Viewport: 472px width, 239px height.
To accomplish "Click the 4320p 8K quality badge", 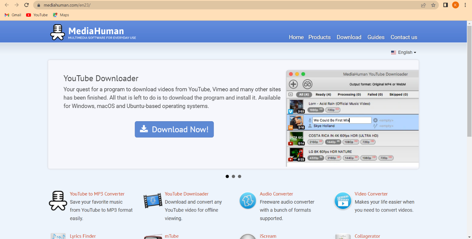I will point(316,158).
